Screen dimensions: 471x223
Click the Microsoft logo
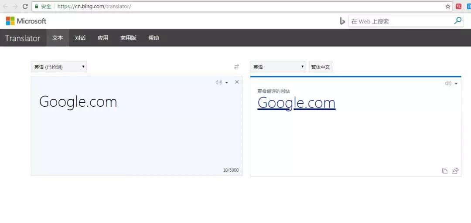click(x=26, y=21)
